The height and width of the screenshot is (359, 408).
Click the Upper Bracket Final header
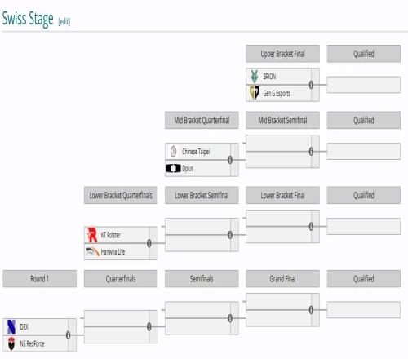tap(282, 54)
